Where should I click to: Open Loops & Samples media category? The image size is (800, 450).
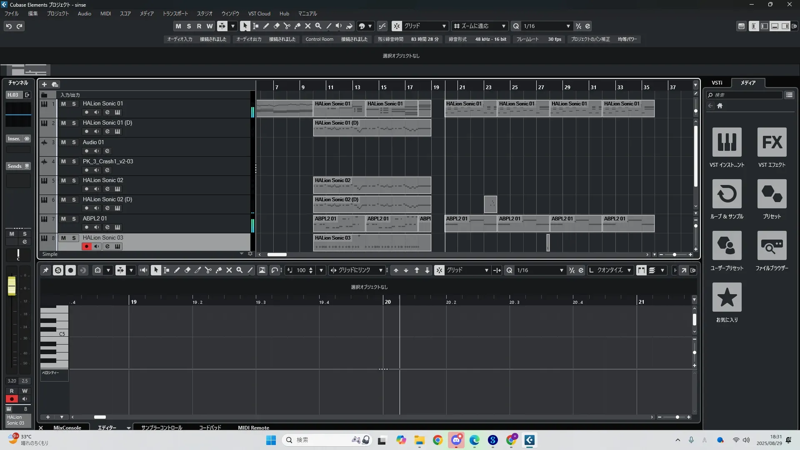point(727,194)
